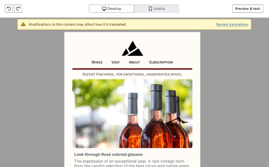Click the yellow warning triangle icon
Image resolution: width=269 pixels, height=167 pixels.
pyautogui.click(x=23, y=24)
